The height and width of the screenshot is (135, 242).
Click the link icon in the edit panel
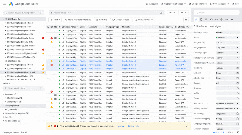click(x=227, y=19)
